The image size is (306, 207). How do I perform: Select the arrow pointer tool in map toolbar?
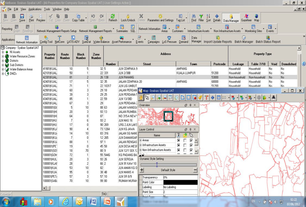point(147,97)
